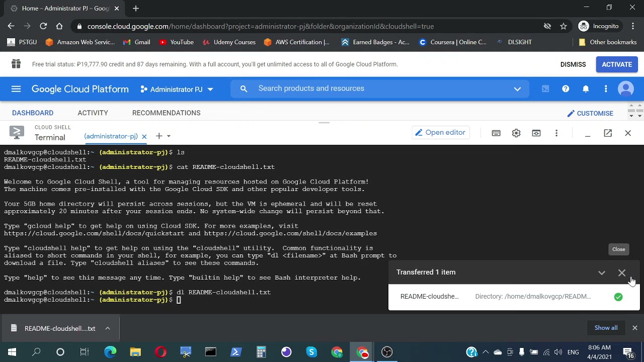This screenshot has width=644, height=362.
Task: Close the administrator-pj terminal tab
Action: (x=144, y=136)
